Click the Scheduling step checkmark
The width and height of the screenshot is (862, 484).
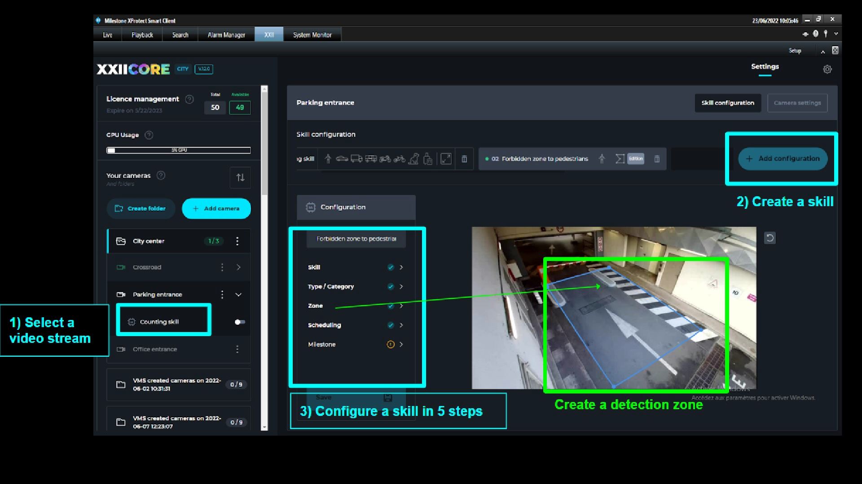391,325
